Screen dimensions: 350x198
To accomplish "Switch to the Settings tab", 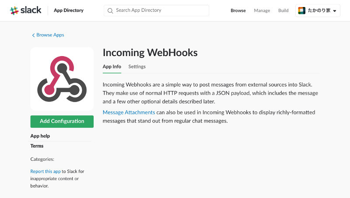I will point(137,67).
